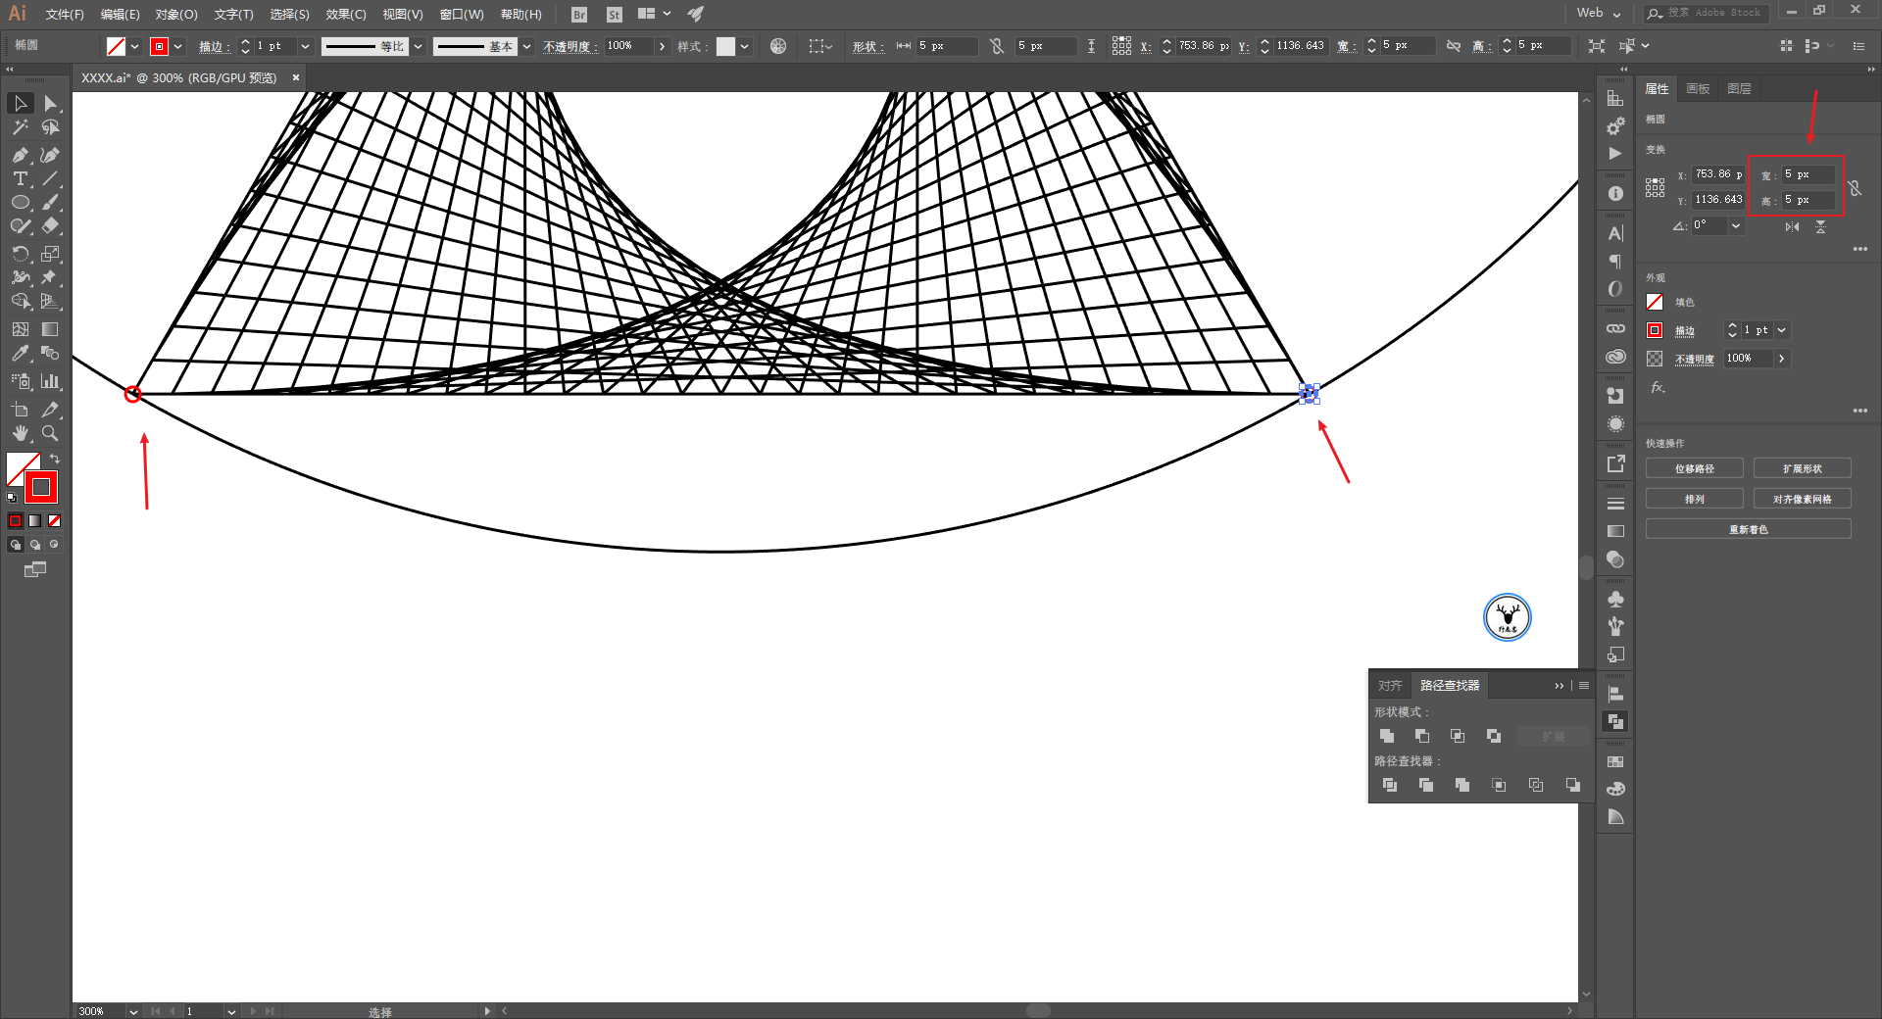Image resolution: width=1882 pixels, height=1019 pixels.
Task: Select the Pen tool
Action: pyautogui.click(x=20, y=155)
